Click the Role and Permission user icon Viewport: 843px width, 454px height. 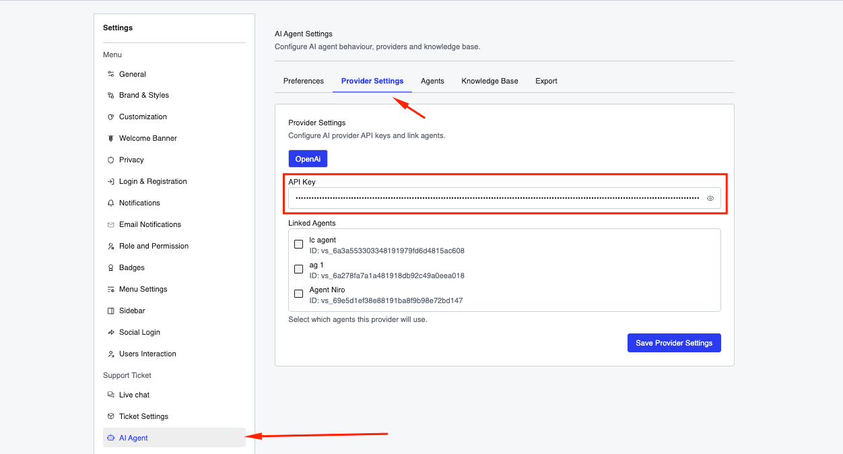[x=111, y=247]
